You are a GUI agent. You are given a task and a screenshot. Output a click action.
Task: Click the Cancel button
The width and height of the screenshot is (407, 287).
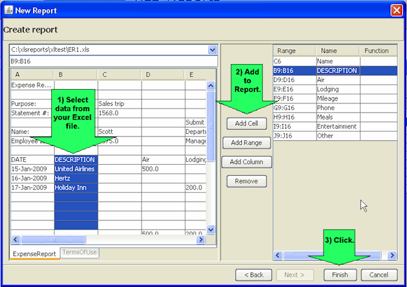click(x=379, y=275)
